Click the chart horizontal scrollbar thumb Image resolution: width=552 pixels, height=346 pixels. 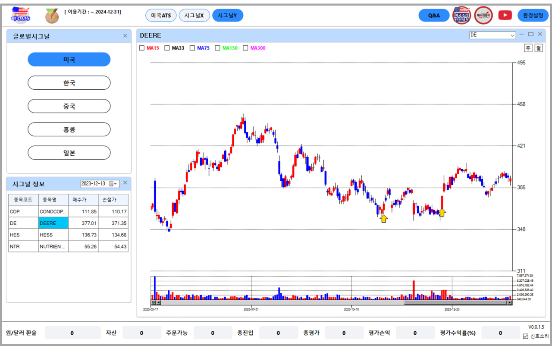pyautogui.click(x=455, y=302)
